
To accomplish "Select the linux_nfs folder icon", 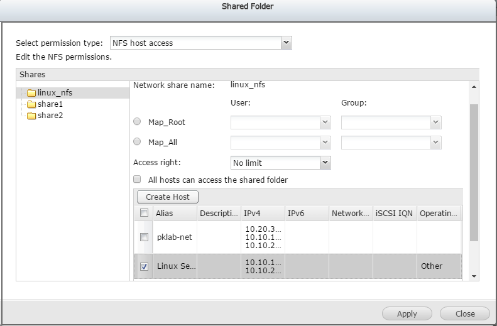I will (x=31, y=93).
